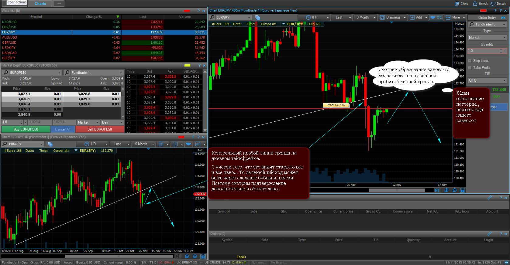510x265 pixels.
Task: Open Add dropdown in 480m chart toolbar
Action: coord(418,17)
